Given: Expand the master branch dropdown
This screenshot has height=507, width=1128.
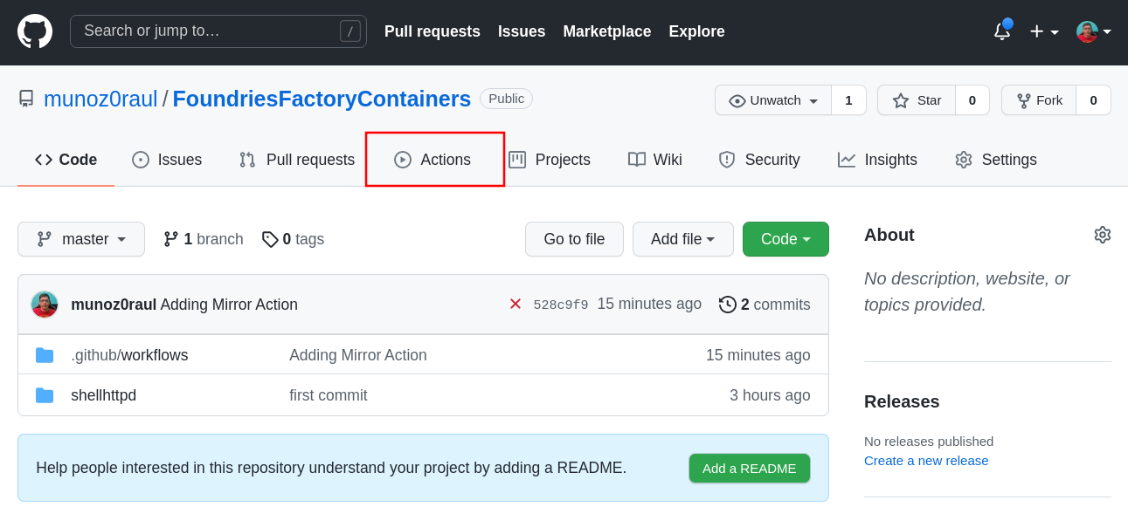Looking at the screenshot, I should pyautogui.click(x=81, y=239).
